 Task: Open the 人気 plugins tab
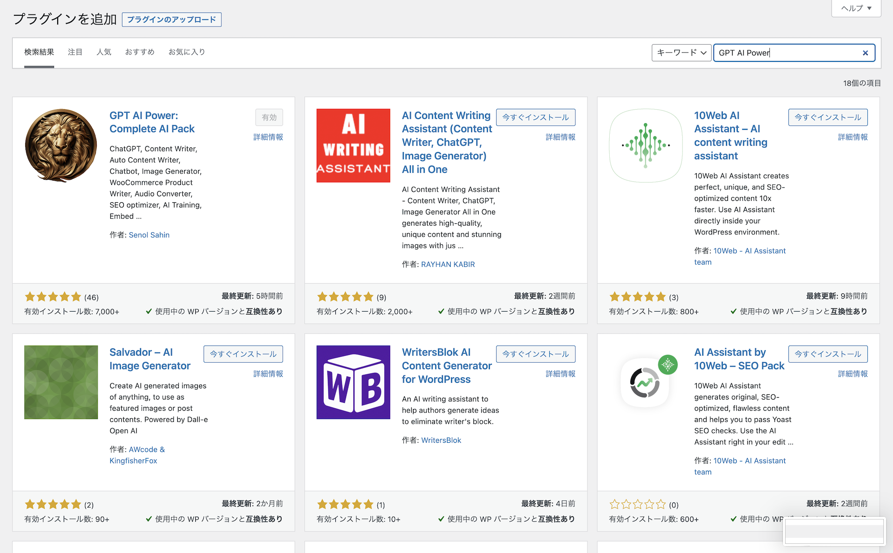[x=104, y=52]
